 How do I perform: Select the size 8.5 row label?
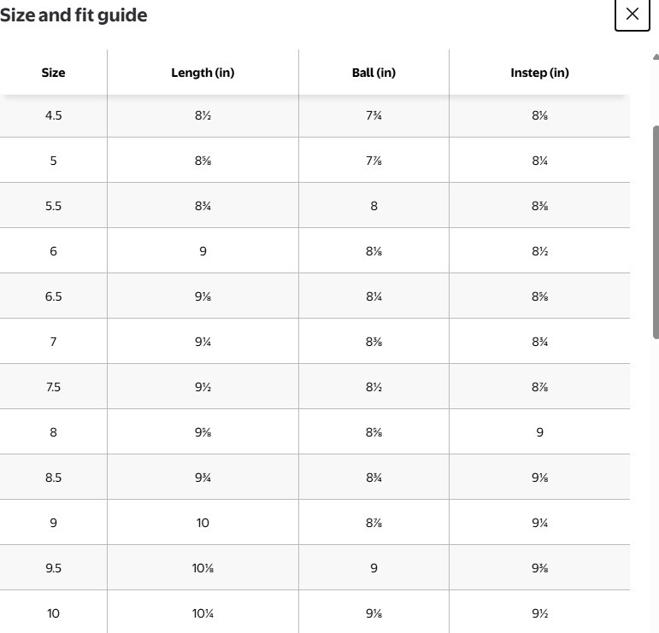point(53,478)
